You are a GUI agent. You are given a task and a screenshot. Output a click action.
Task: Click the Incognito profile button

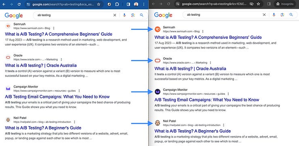(x=285, y=4)
